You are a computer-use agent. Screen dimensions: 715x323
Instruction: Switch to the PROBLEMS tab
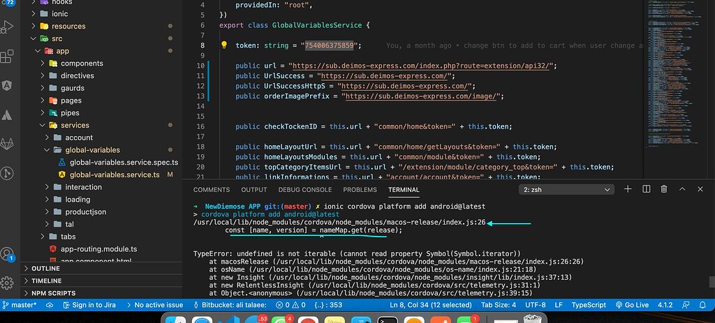click(360, 190)
